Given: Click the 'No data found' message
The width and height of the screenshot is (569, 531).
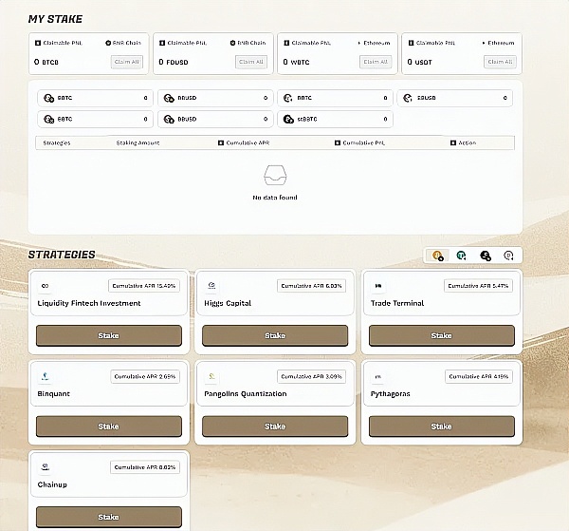Looking at the screenshot, I should [275, 198].
